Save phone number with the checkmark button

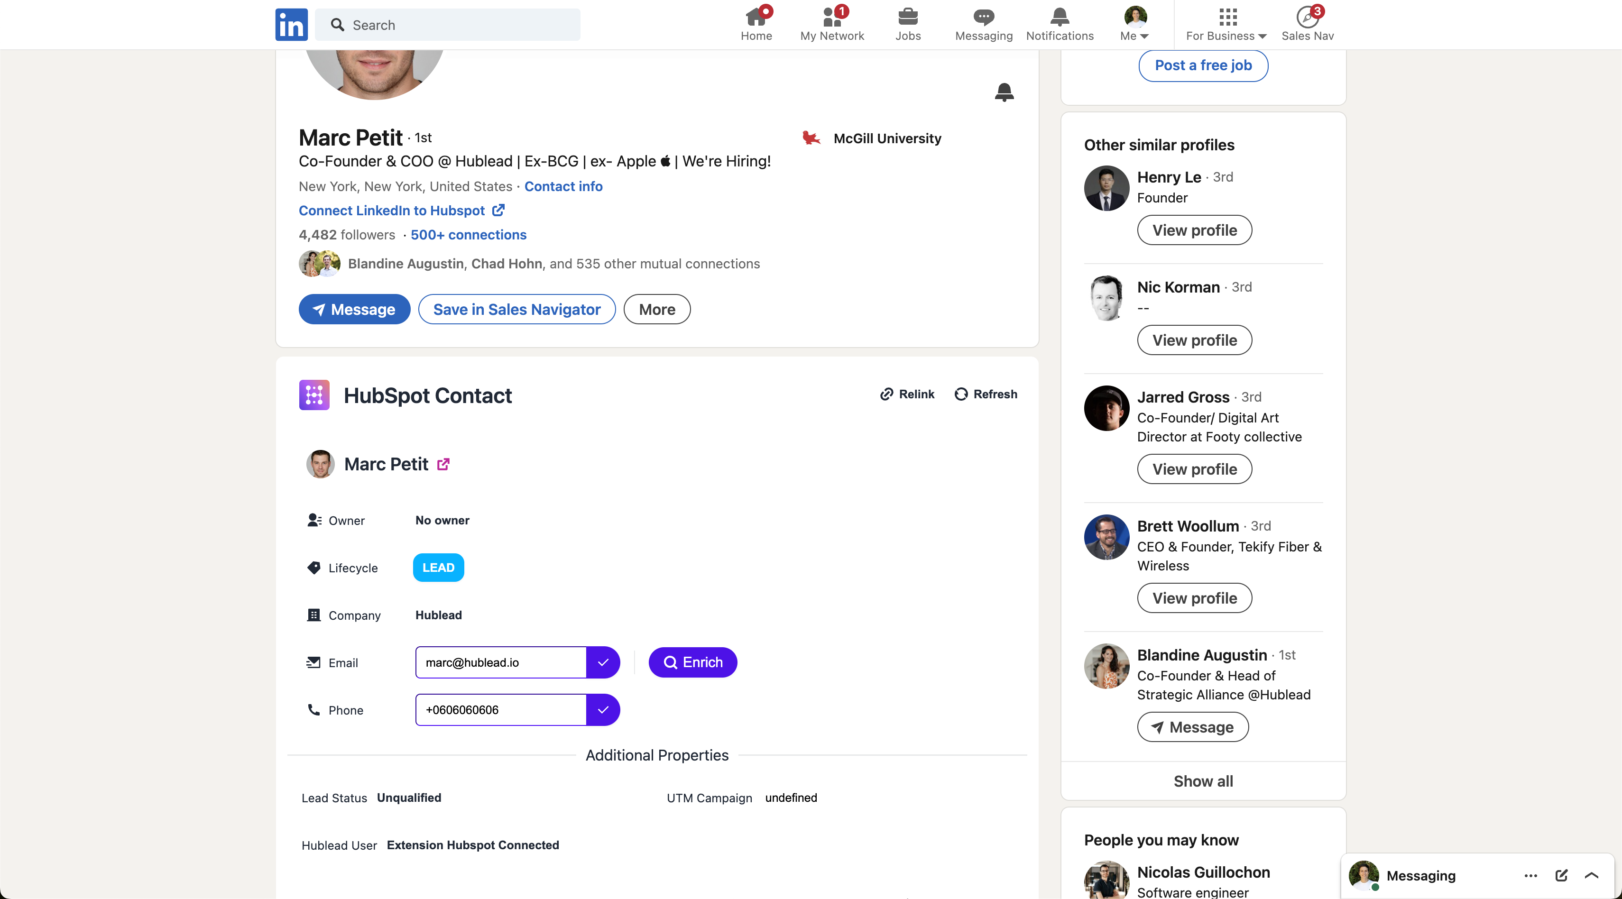coord(603,709)
